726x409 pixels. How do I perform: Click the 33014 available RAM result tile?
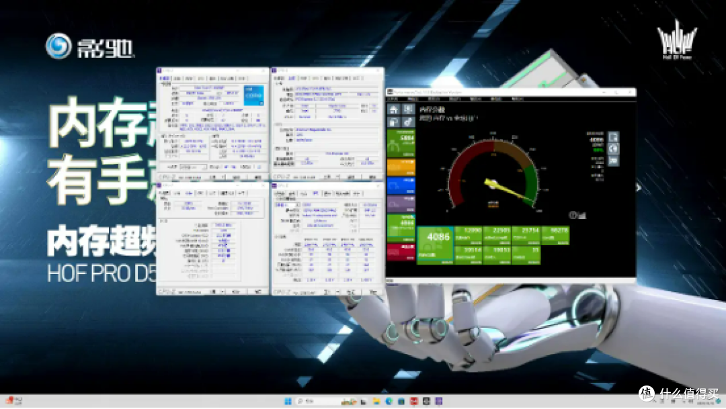[x=469, y=255]
